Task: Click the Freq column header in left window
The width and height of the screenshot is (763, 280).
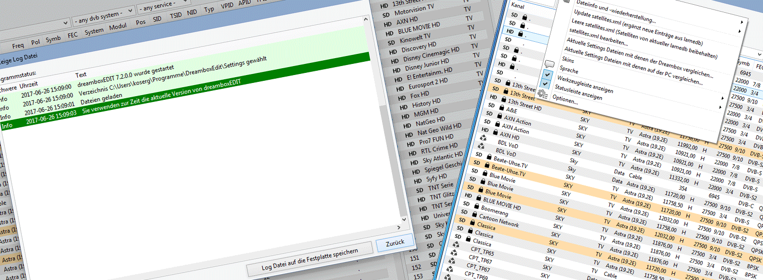Action: (19, 45)
